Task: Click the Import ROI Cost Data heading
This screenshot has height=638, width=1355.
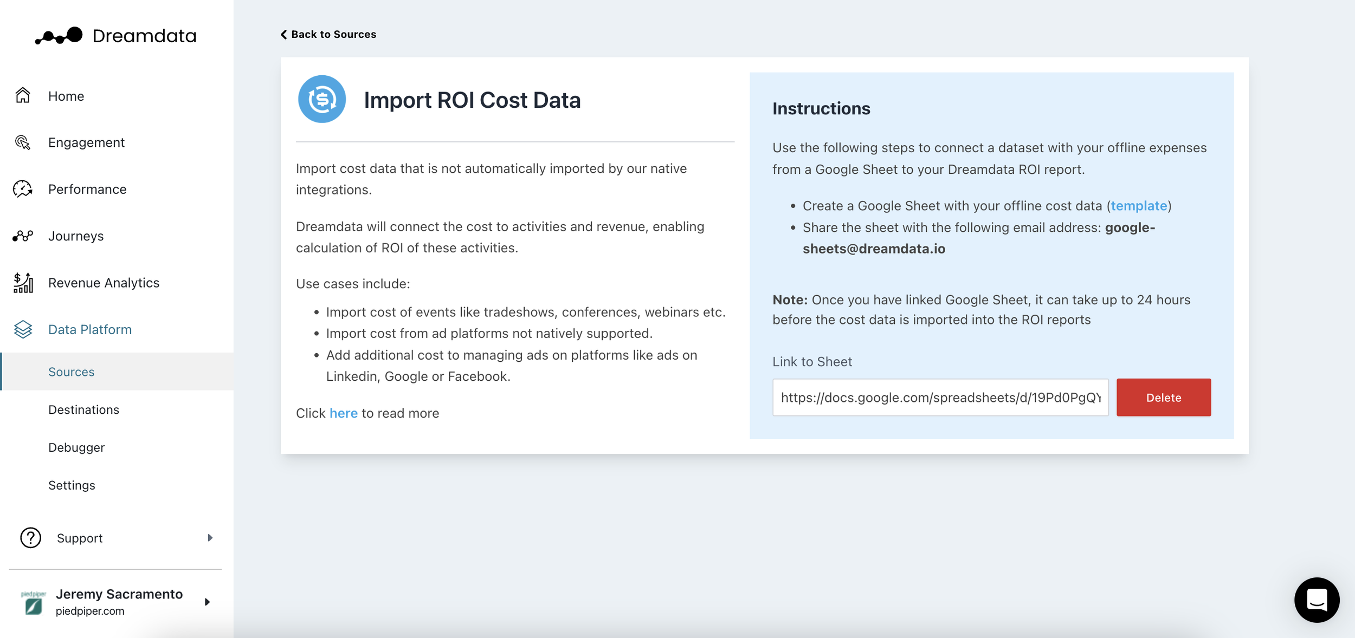Action: coord(472,100)
